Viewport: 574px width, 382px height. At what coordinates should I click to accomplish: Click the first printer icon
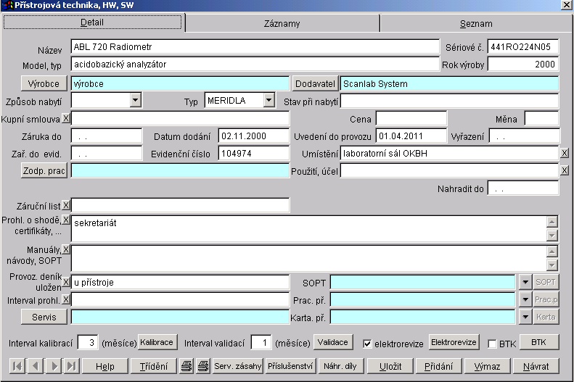tap(186, 366)
